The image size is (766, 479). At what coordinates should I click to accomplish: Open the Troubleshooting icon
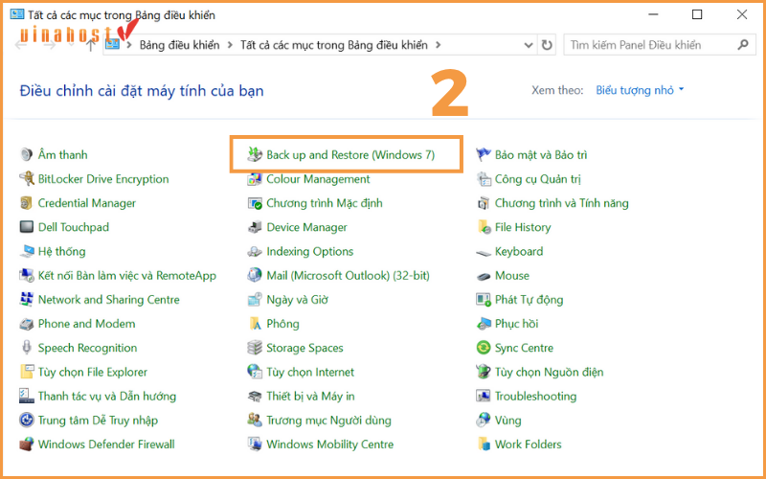pos(484,397)
